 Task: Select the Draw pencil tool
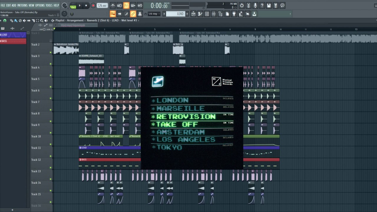(x=11, y=21)
